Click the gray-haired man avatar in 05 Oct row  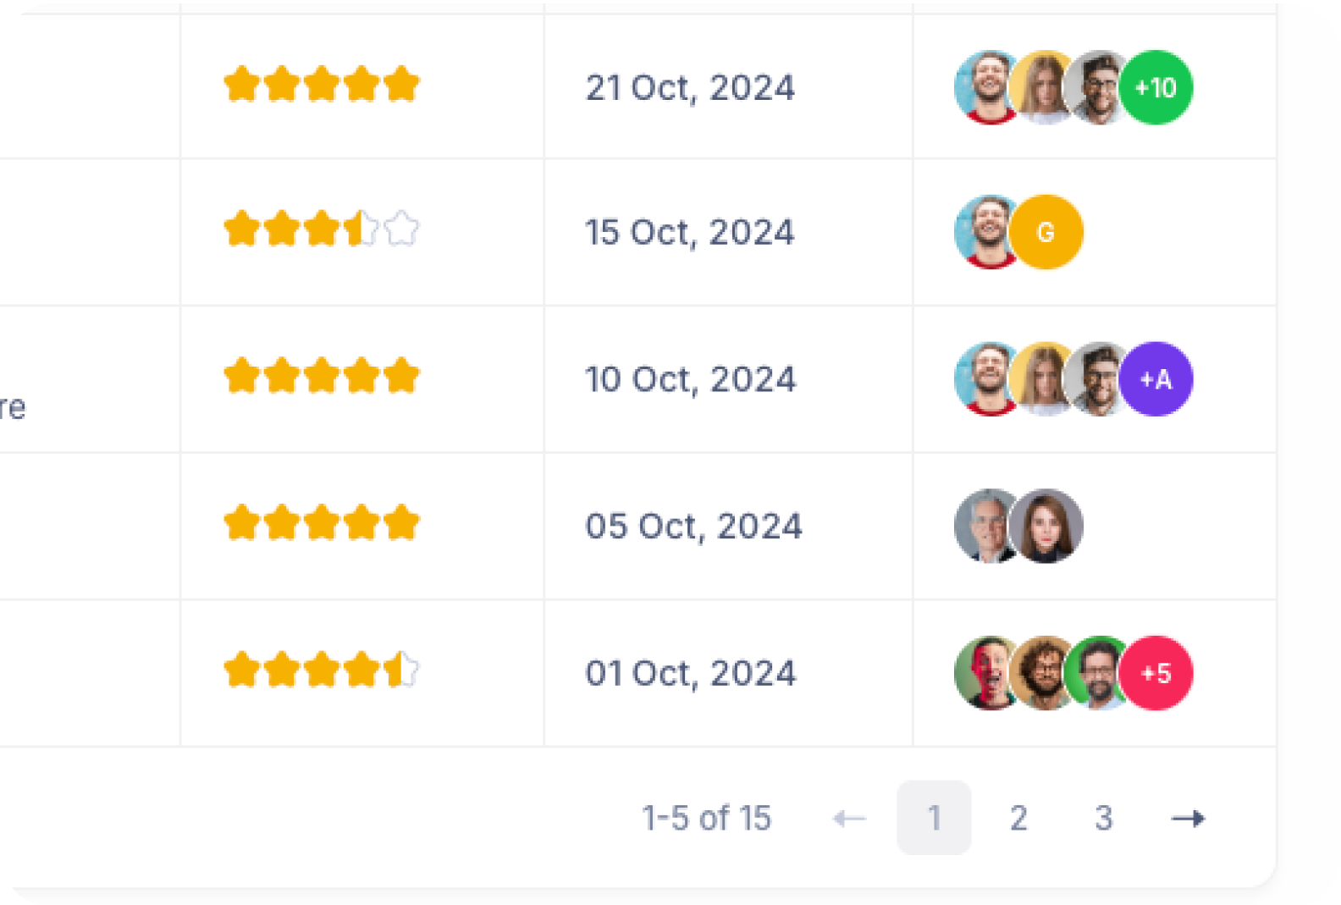tap(985, 526)
